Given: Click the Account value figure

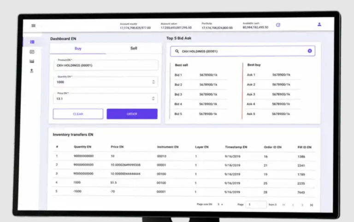Looking at the screenshot, I should (x=176, y=28).
